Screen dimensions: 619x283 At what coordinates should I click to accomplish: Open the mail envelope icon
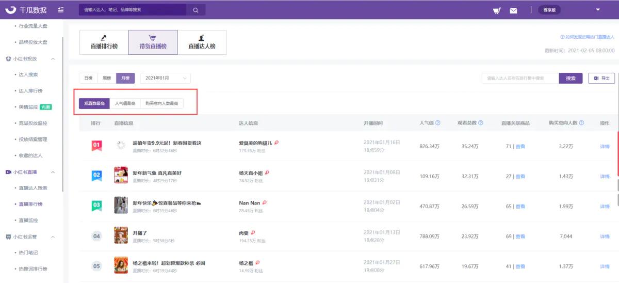click(x=513, y=10)
